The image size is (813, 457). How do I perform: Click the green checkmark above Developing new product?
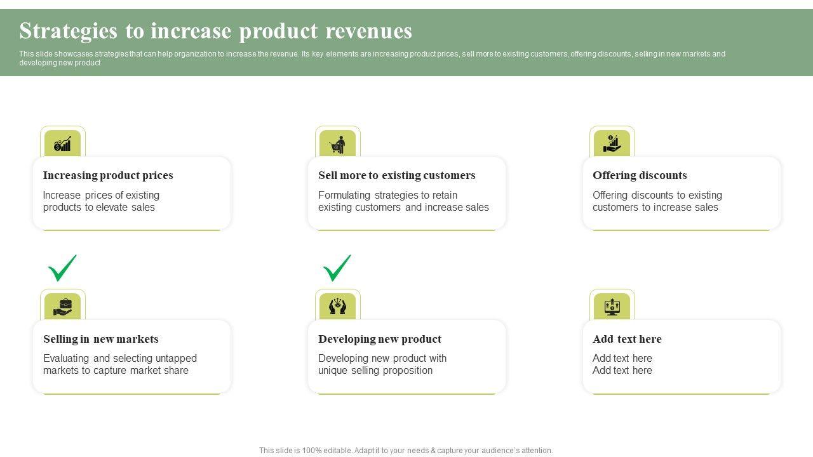337,268
